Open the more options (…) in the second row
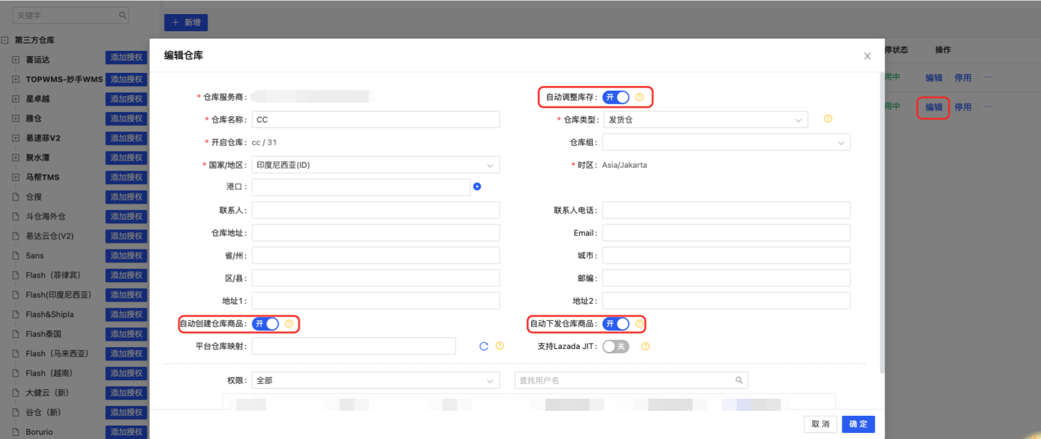 point(988,107)
